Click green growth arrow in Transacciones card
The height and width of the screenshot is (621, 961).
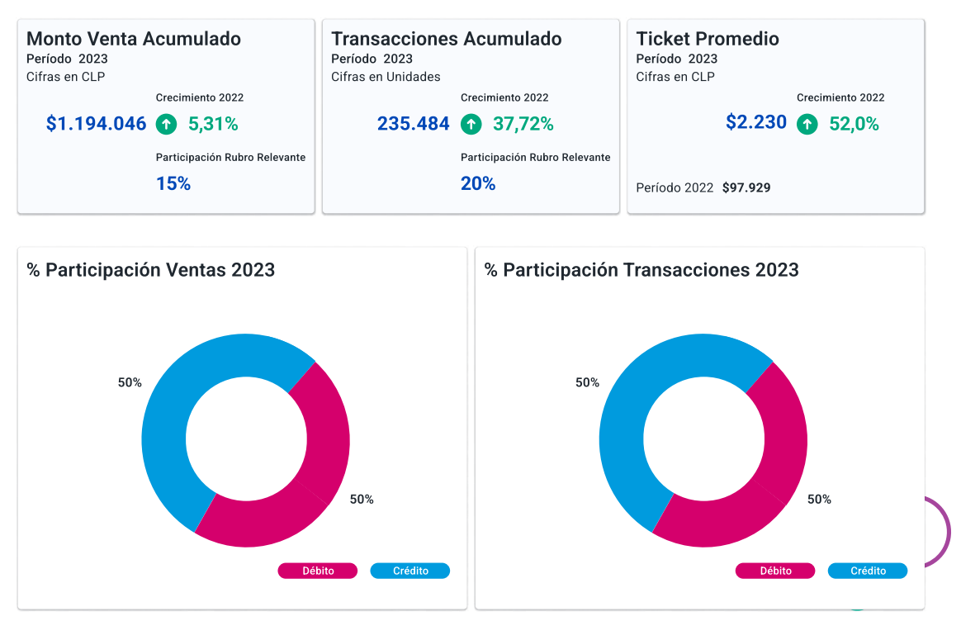(471, 125)
